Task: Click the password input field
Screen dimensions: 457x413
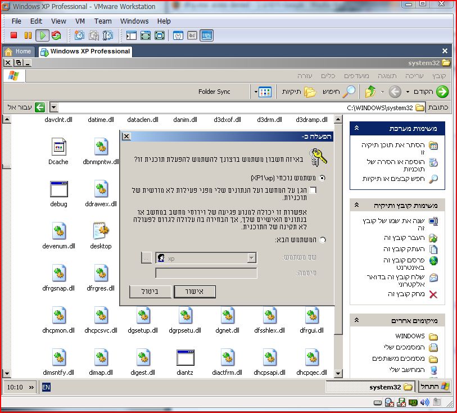Action: coord(206,273)
